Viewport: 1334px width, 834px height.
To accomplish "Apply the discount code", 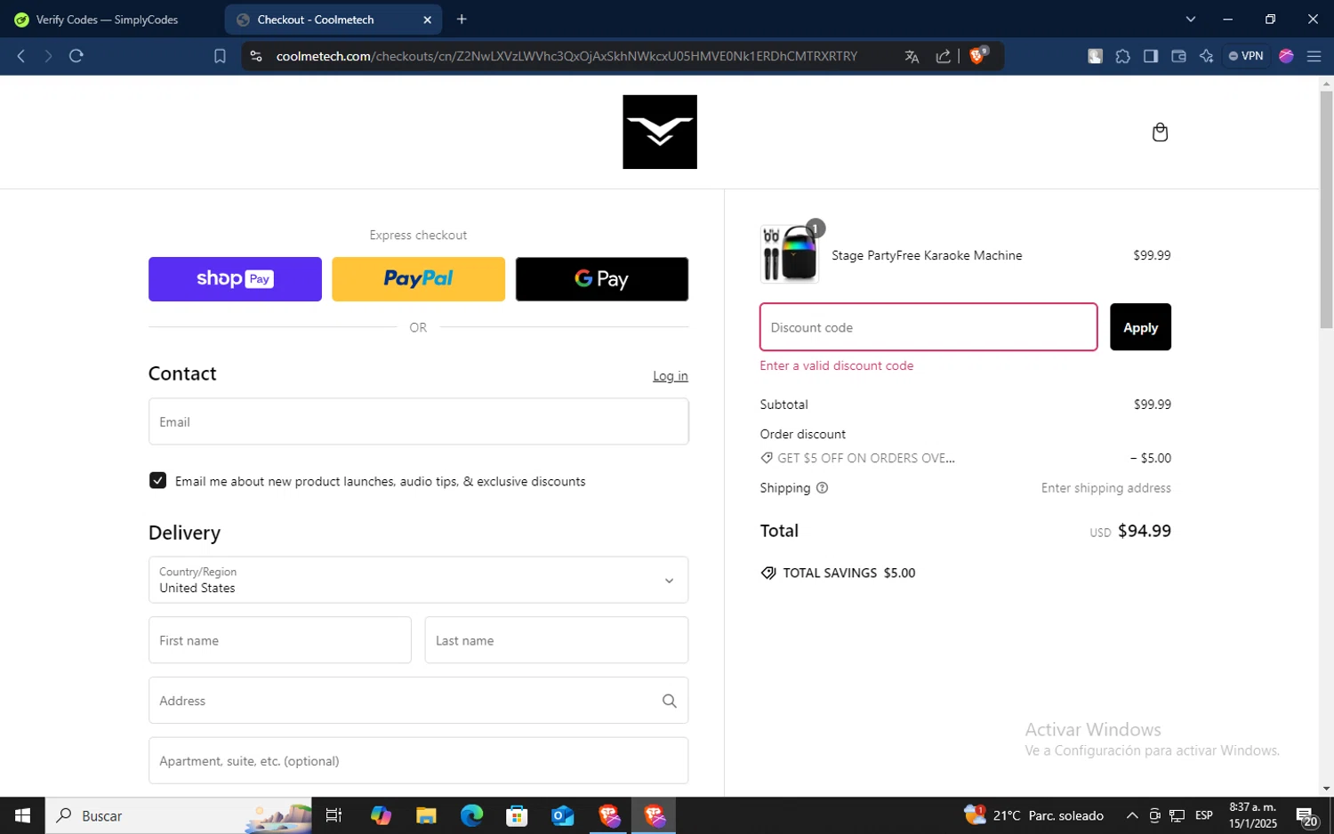I will point(1140,327).
